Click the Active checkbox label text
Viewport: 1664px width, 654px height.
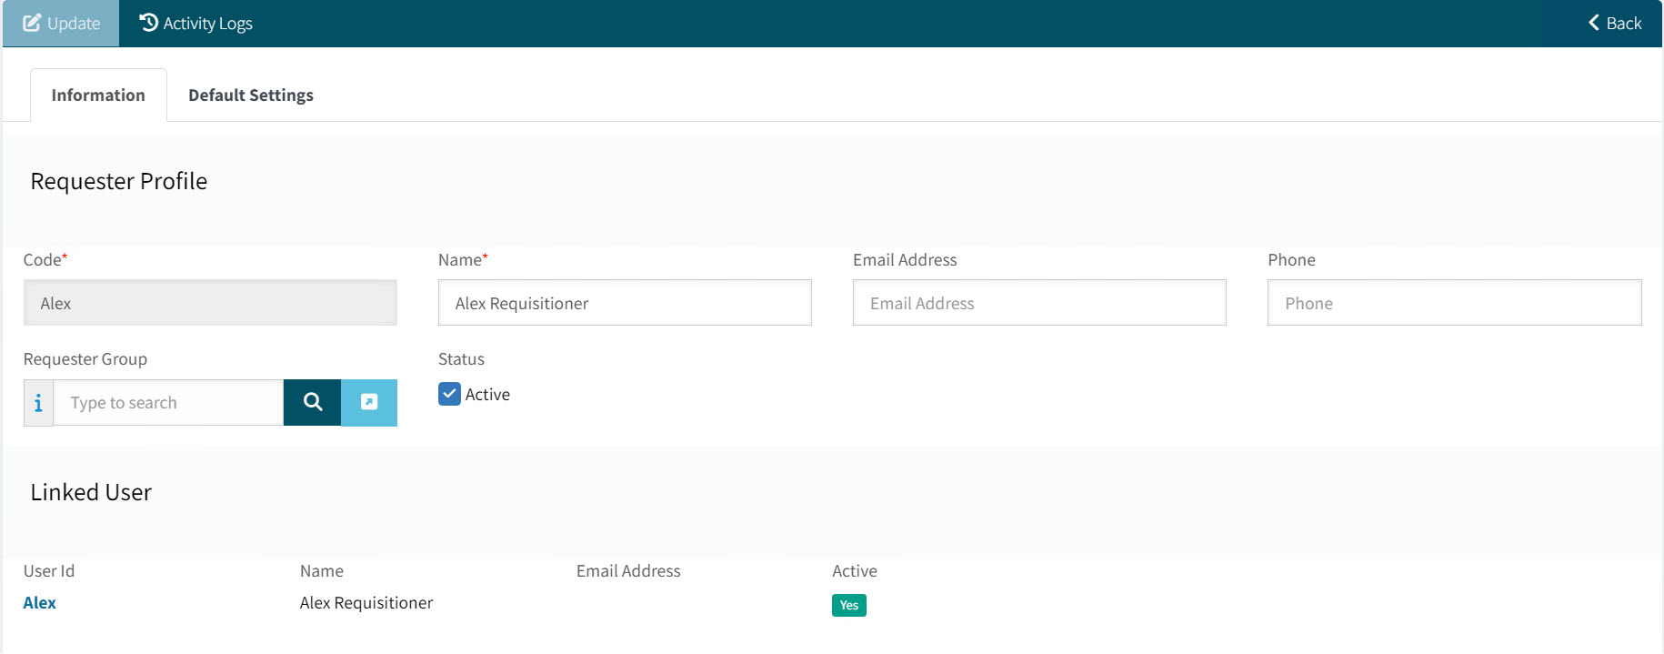(487, 395)
